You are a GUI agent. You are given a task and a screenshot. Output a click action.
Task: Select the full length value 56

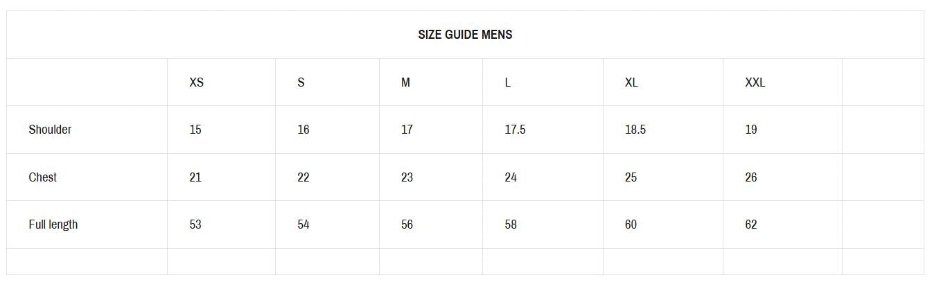pyautogui.click(x=407, y=224)
